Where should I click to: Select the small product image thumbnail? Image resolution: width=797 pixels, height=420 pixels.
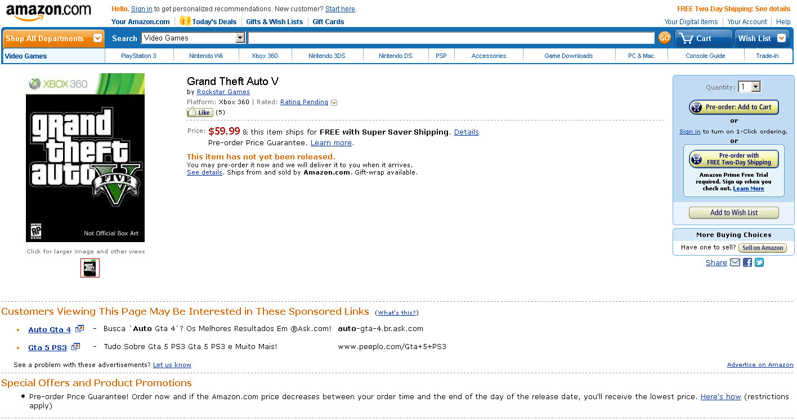tap(90, 268)
